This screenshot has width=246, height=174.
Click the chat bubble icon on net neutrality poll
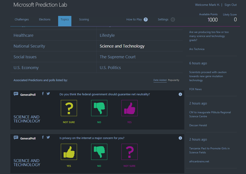[x=16, y=94]
